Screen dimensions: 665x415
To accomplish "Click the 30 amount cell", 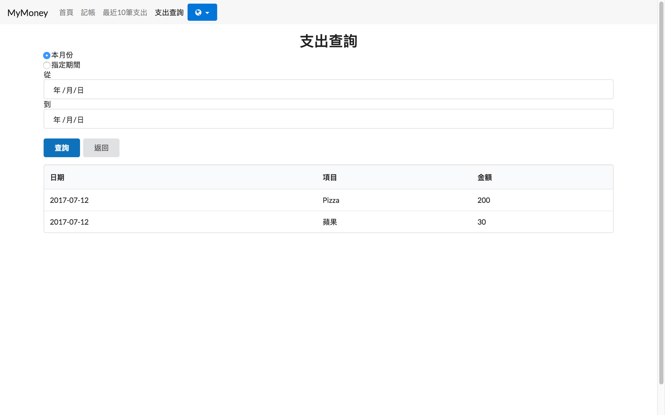I will coord(481,222).
